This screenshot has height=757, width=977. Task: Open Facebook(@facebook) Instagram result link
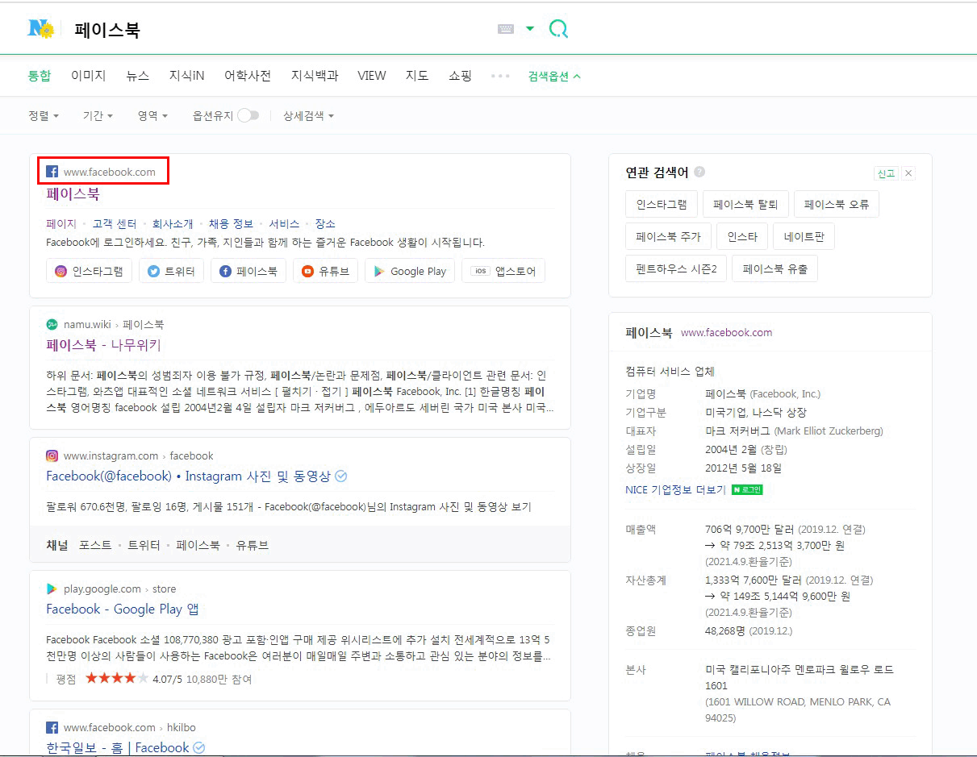pos(188,476)
